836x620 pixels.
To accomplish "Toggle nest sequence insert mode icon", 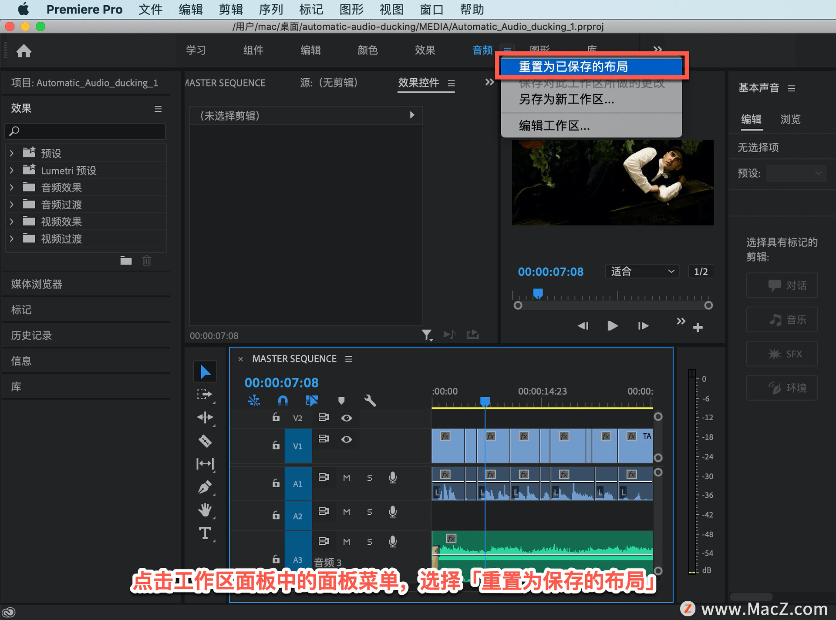I will pyautogui.click(x=254, y=400).
